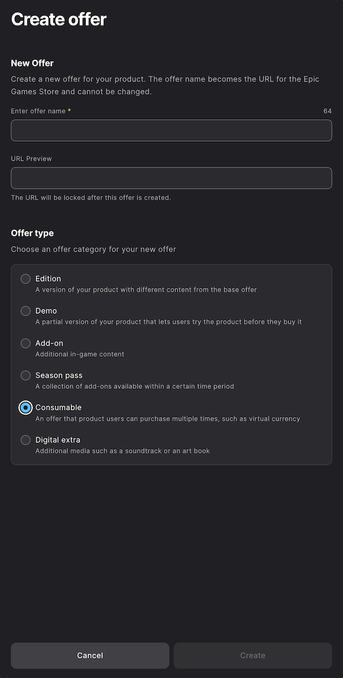Choose the Add-on offer category
The width and height of the screenshot is (343, 678).
(x=25, y=343)
